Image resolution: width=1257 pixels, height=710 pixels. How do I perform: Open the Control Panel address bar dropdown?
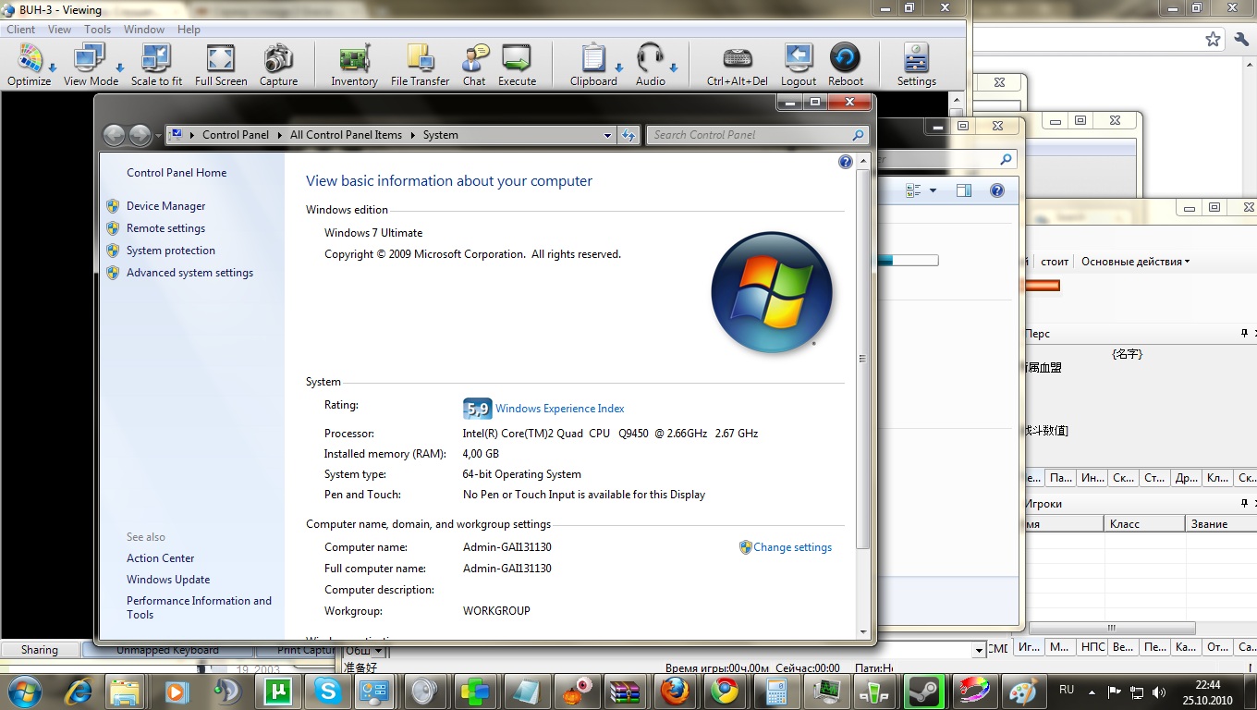coord(607,135)
